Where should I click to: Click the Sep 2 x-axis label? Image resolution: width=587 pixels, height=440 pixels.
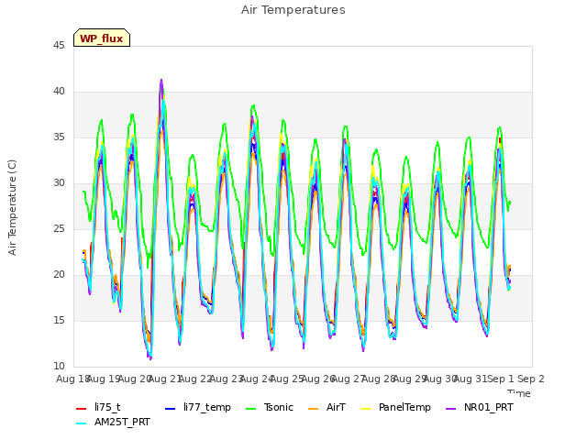(531, 379)
